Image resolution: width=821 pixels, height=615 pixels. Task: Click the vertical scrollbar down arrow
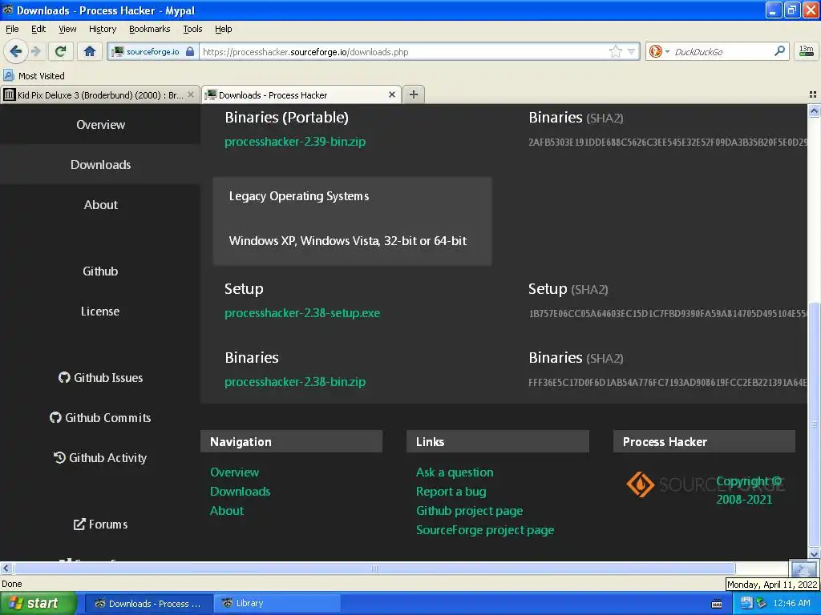tap(814, 554)
